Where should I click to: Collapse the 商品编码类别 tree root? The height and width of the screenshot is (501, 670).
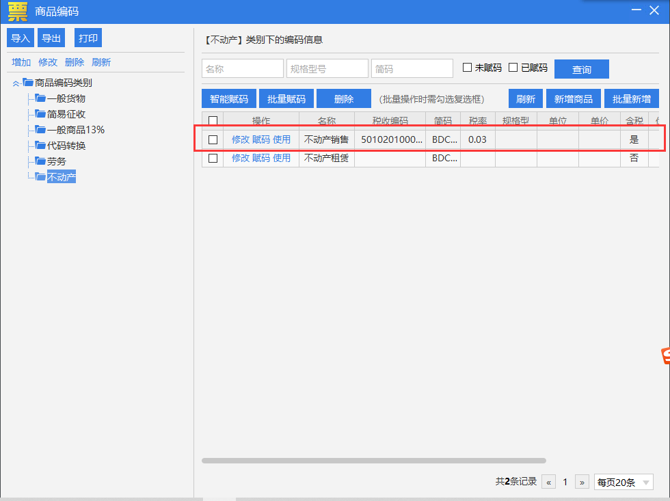click(16, 83)
